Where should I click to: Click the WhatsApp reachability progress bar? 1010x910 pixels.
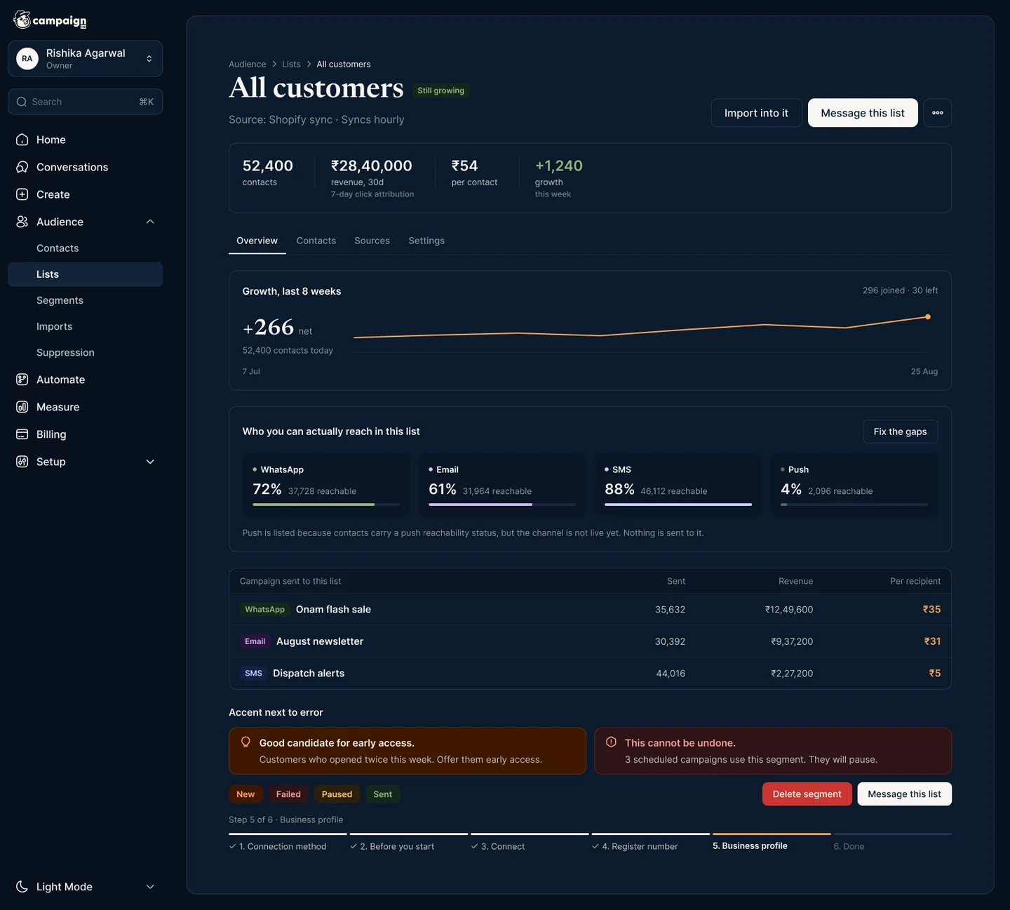coord(326,504)
